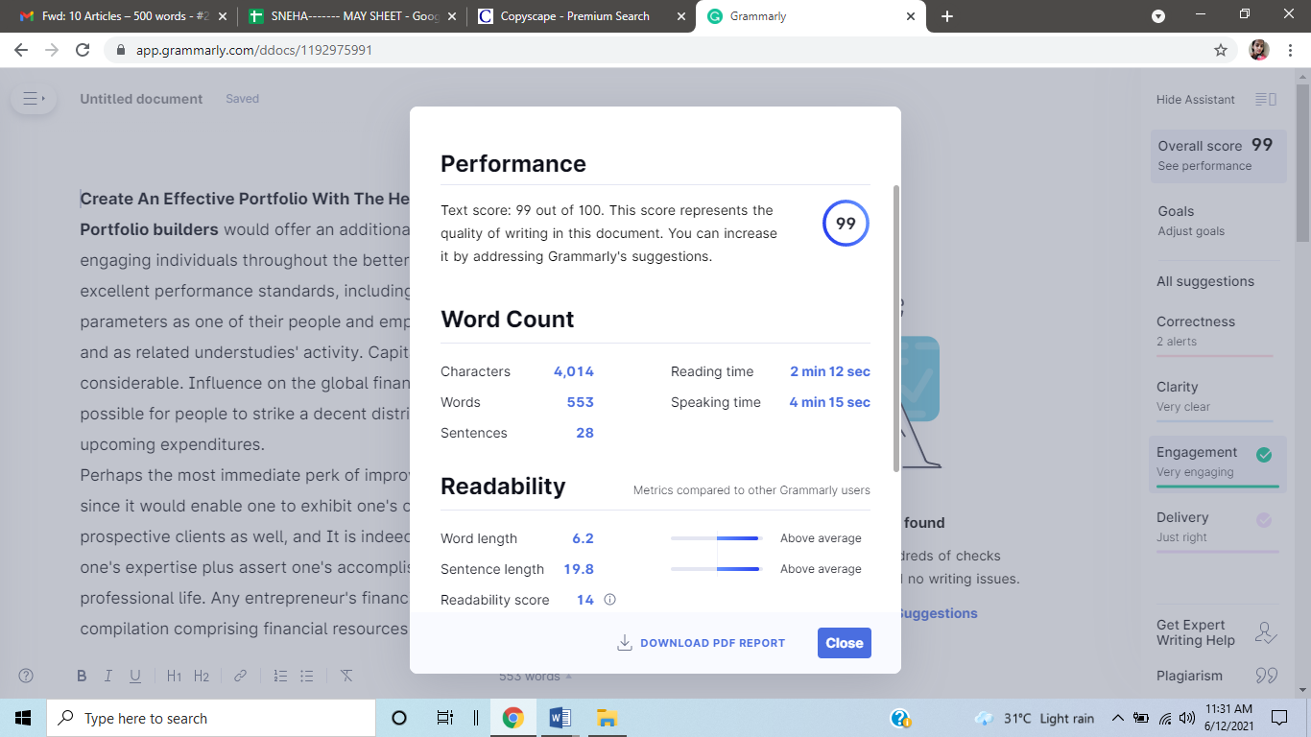Close the Performance dialog
Image resolution: width=1311 pixels, height=737 pixels.
(845, 643)
